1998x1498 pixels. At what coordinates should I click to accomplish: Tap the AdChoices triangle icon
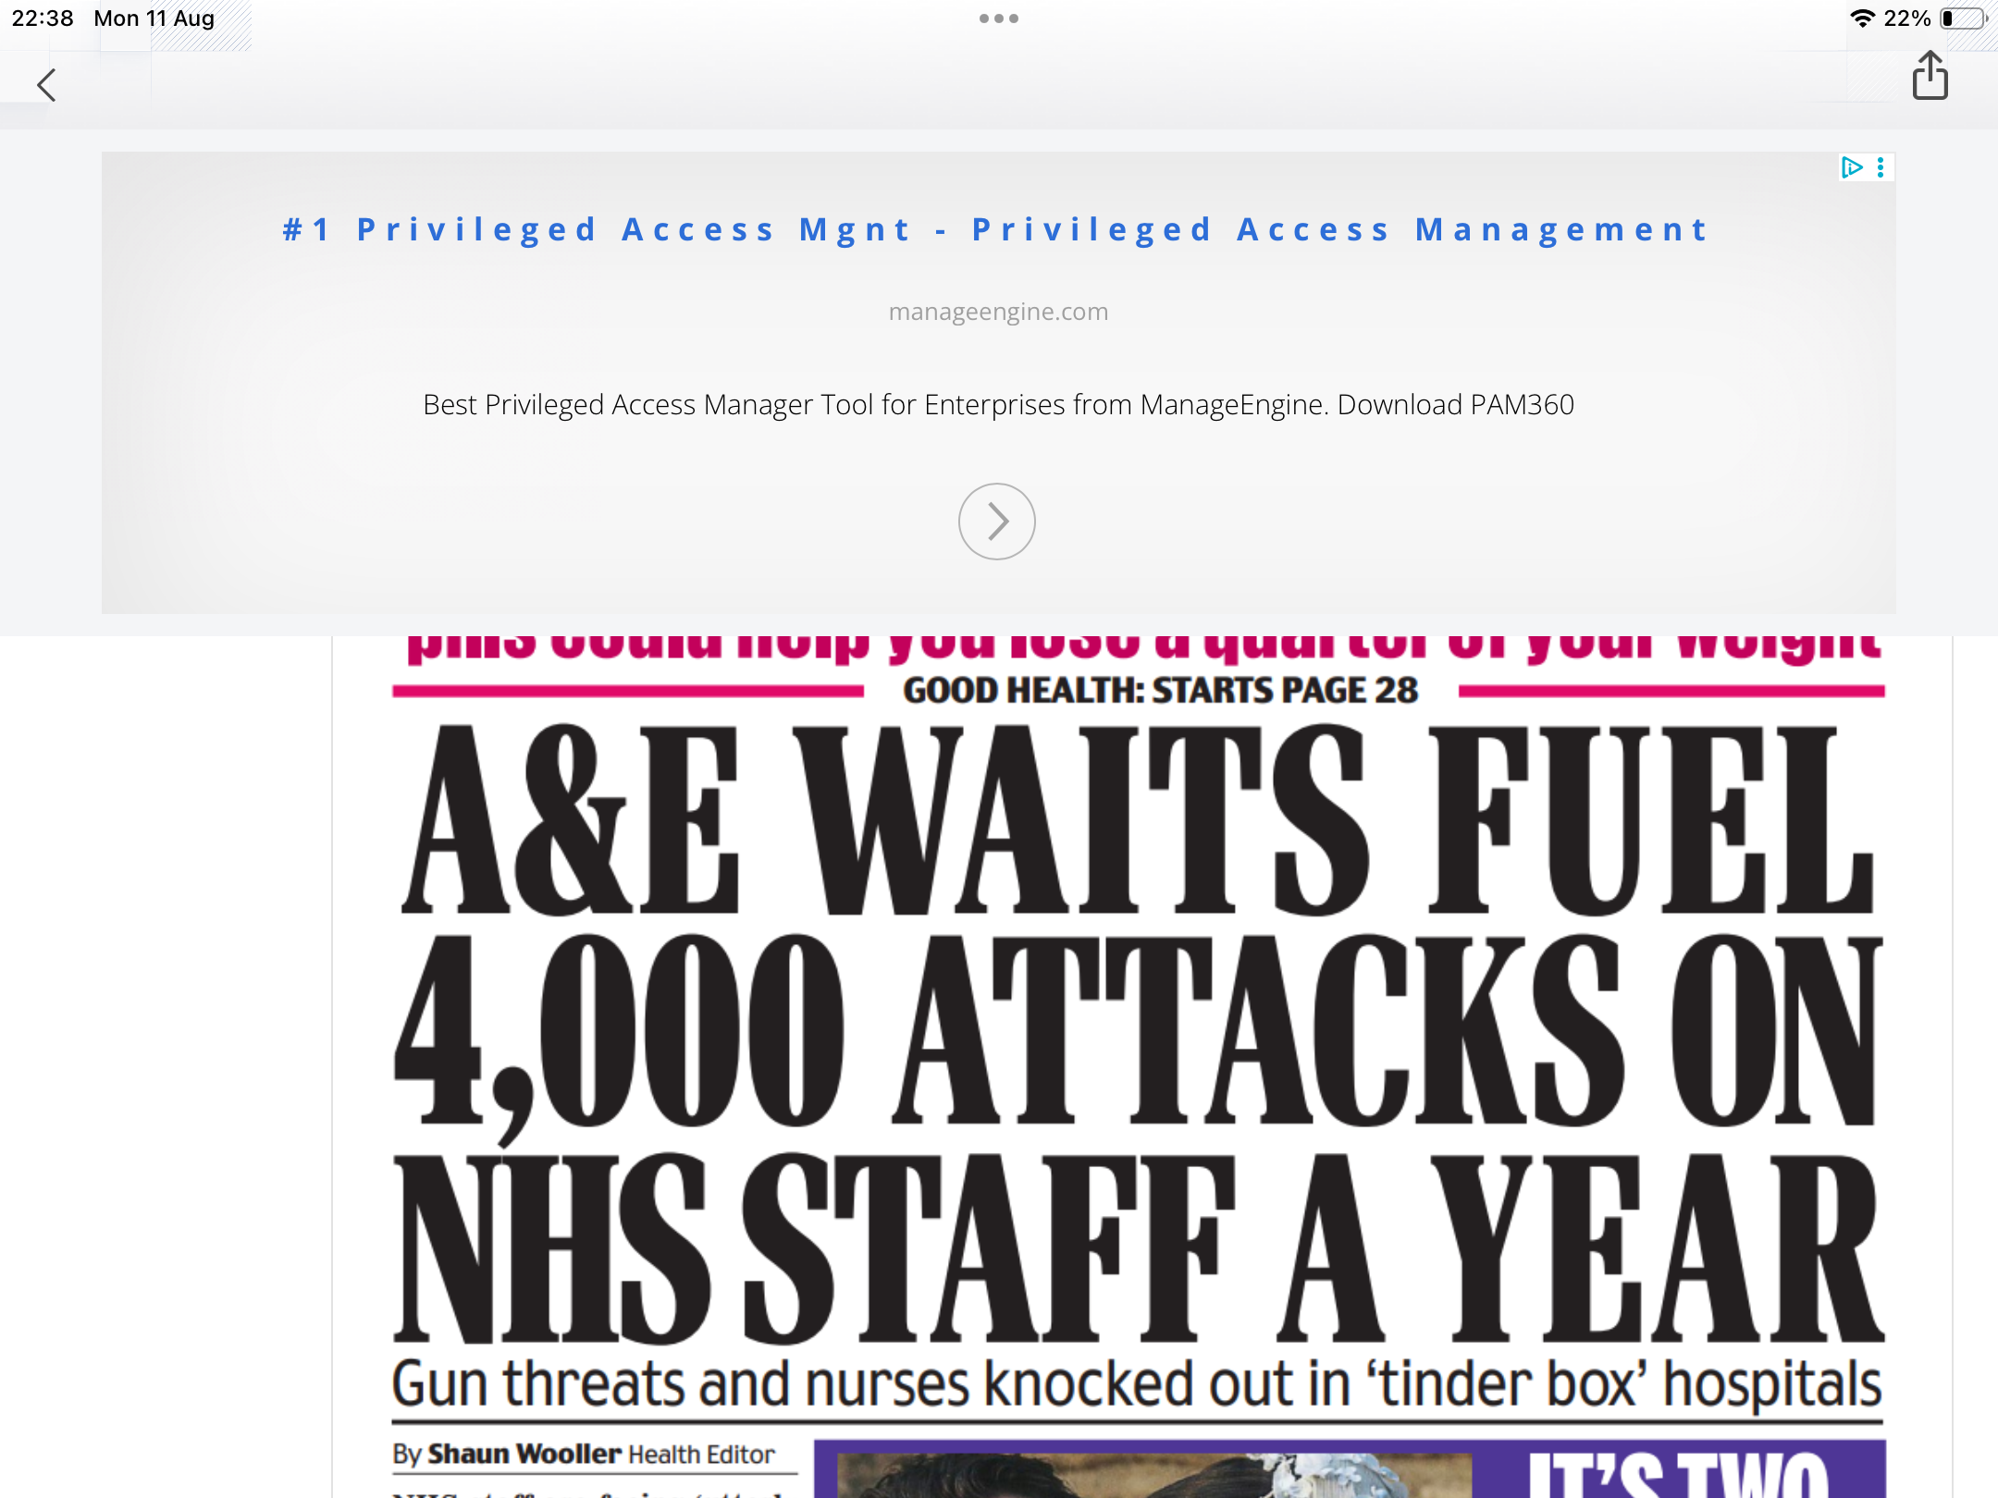[1851, 167]
